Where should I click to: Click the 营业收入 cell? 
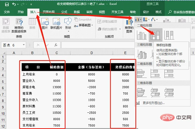(32, 81)
